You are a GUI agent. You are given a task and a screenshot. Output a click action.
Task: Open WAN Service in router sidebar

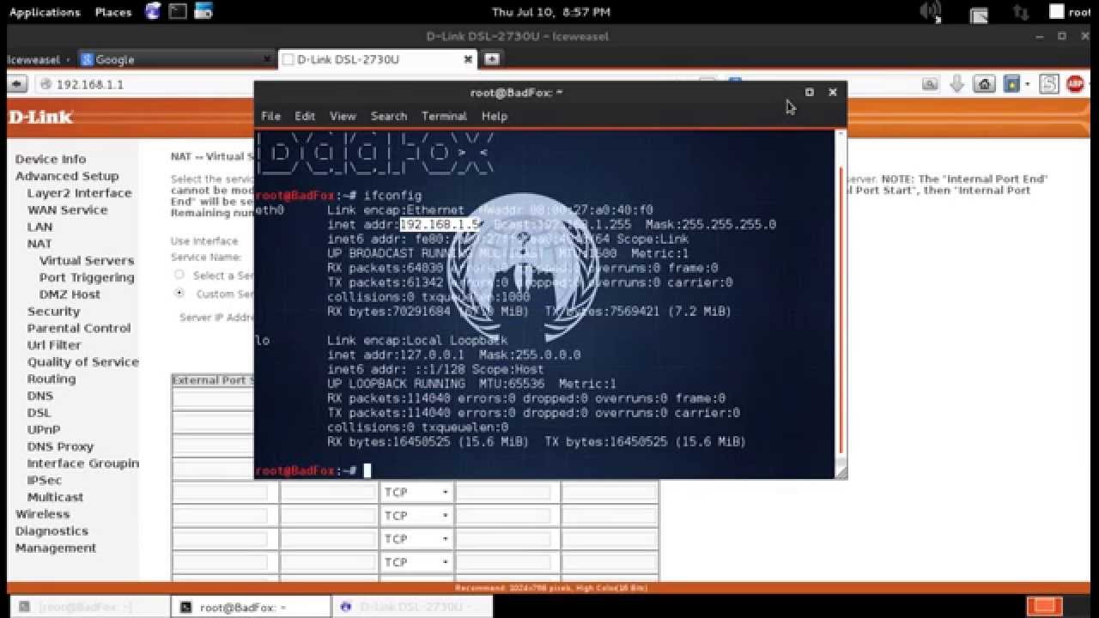pos(68,209)
